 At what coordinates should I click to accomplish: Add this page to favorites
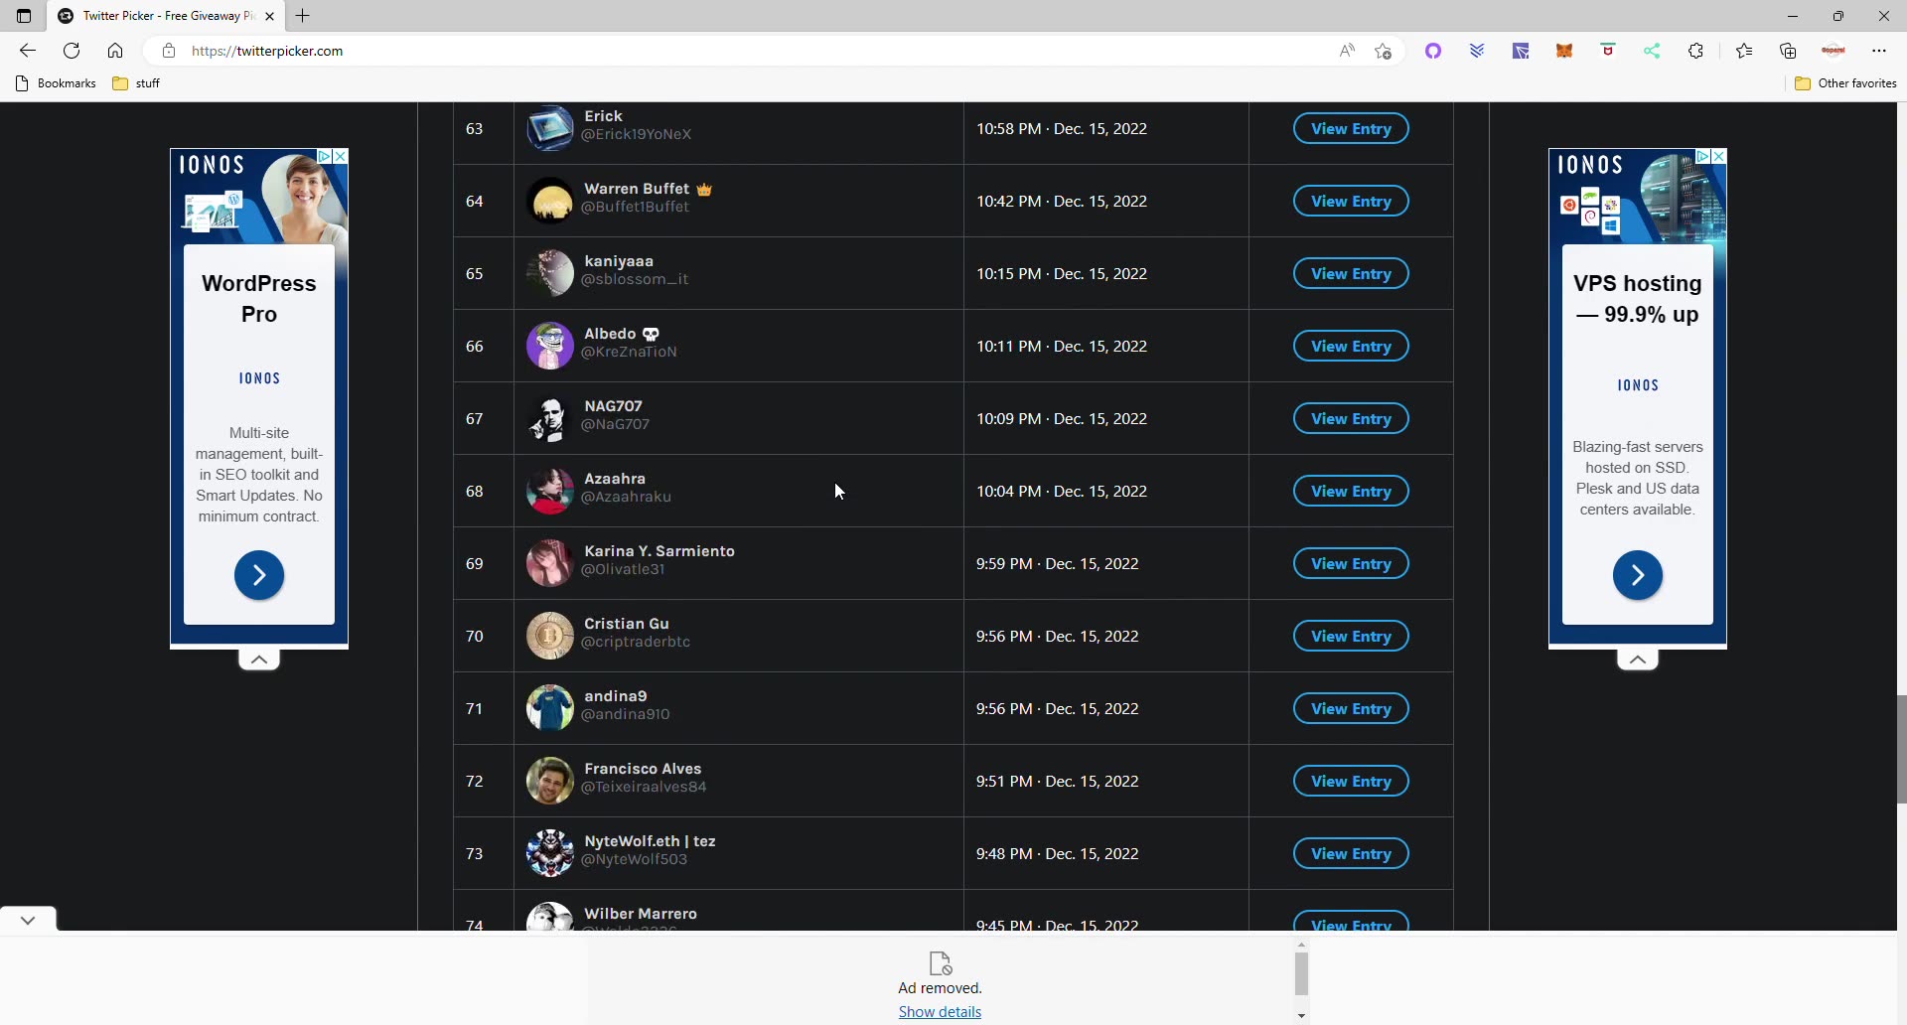click(x=1383, y=51)
